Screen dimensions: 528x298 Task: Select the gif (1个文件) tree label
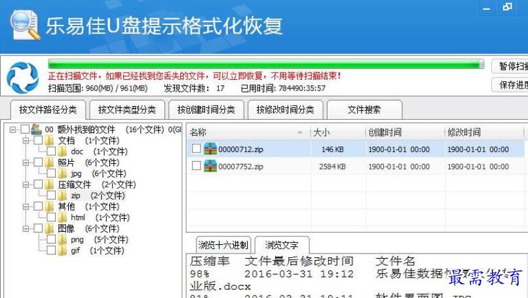point(98,251)
